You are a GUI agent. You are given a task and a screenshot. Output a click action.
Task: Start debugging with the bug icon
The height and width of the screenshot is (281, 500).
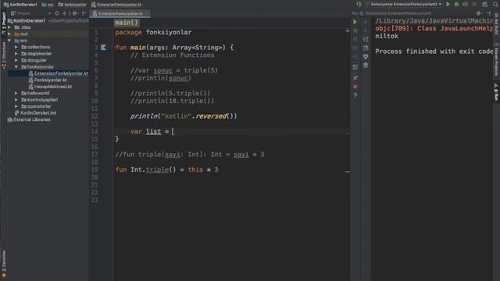(456, 4)
